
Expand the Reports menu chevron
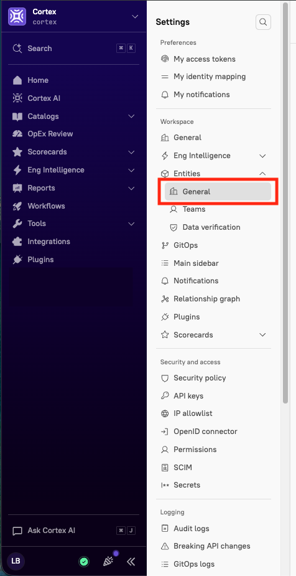coord(131,188)
